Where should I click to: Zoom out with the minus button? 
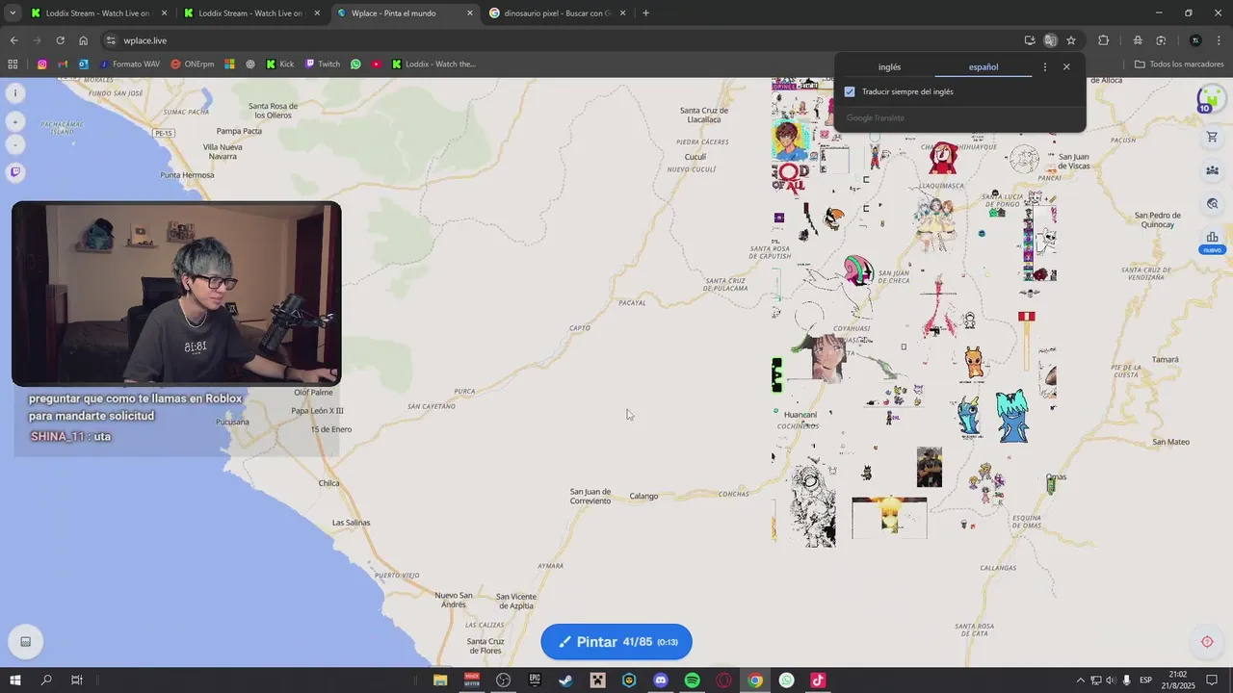click(x=14, y=145)
